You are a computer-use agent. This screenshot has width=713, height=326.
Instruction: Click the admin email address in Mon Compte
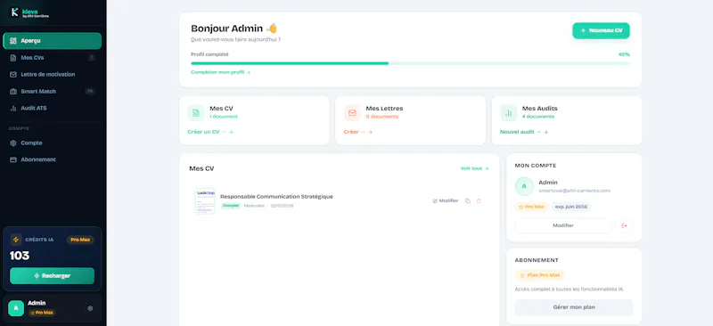(x=574, y=191)
